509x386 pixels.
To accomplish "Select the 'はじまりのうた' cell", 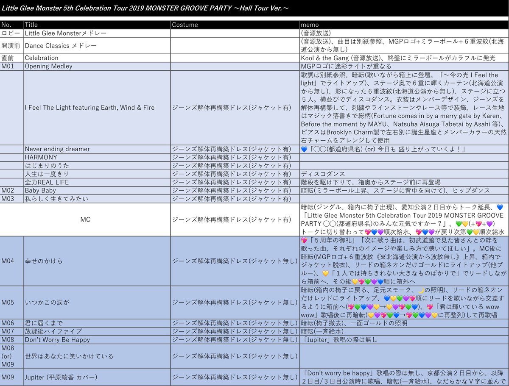I will tap(97, 166).
